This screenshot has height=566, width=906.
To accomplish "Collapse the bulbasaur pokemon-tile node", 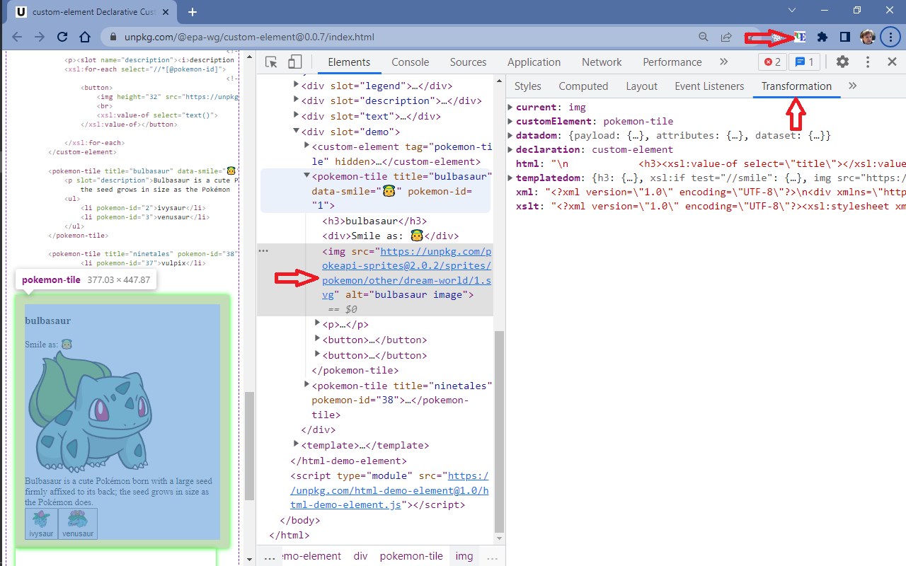I will (307, 176).
